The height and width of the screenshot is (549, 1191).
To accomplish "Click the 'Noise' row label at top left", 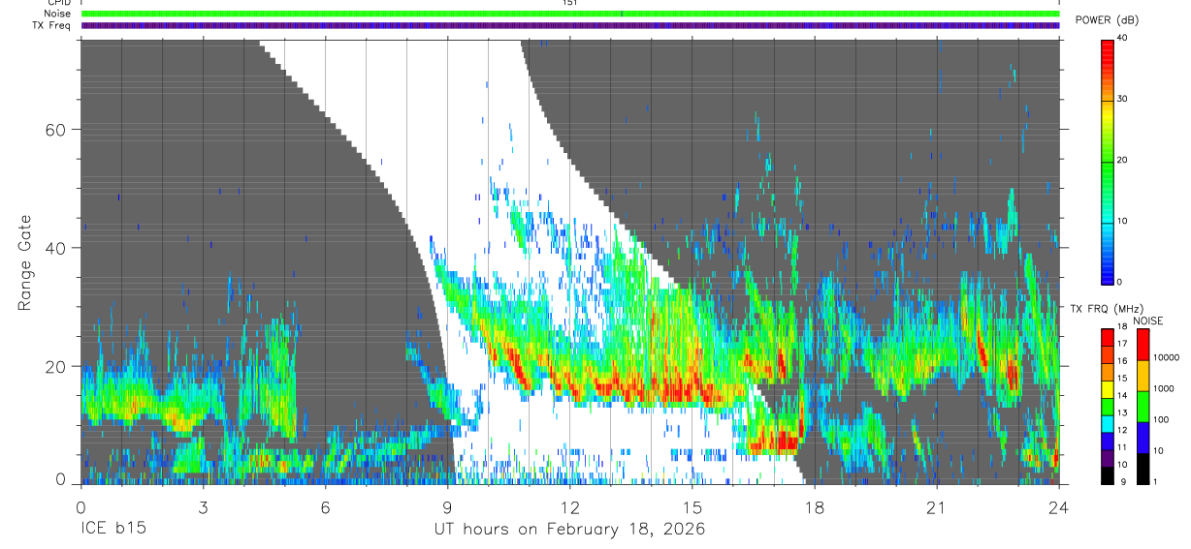I will tap(56, 14).
